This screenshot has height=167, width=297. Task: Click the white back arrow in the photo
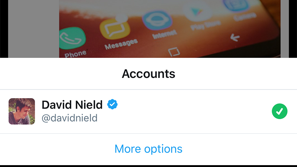coord(235,37)
